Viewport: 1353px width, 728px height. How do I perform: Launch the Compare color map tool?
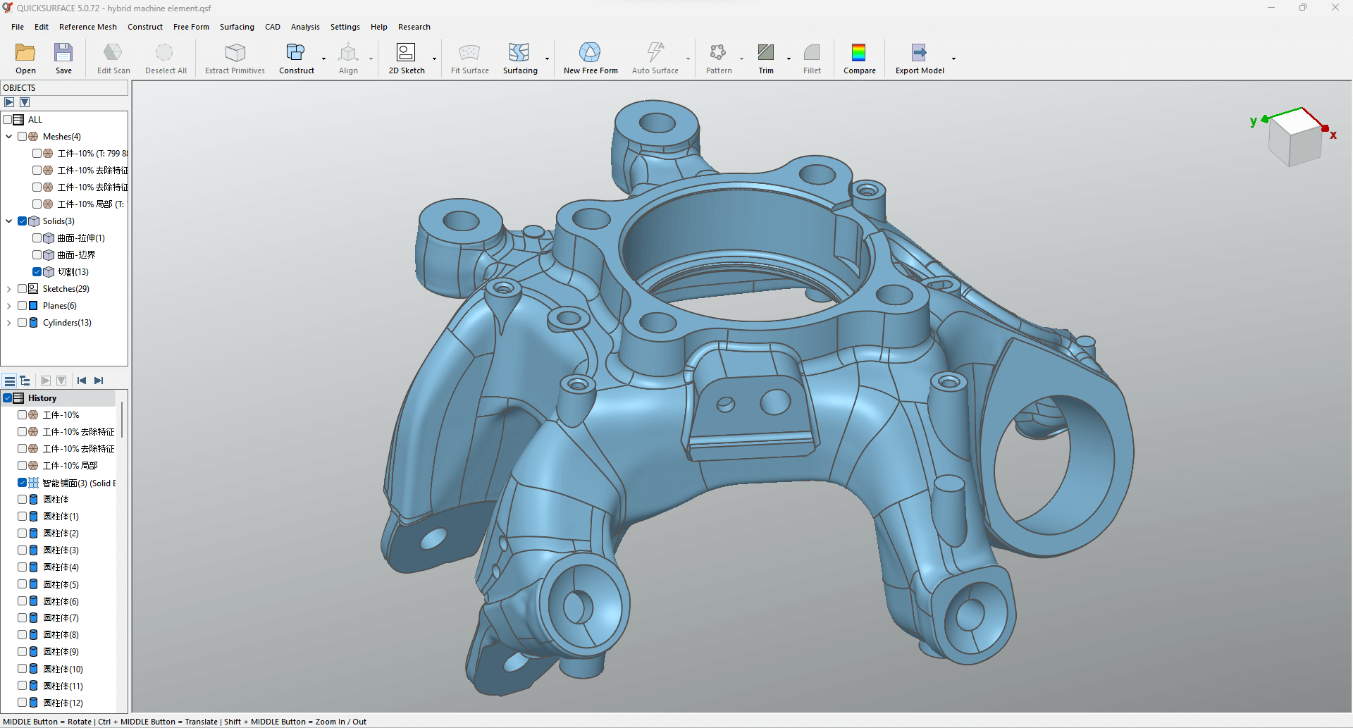(x=859, y=58)
